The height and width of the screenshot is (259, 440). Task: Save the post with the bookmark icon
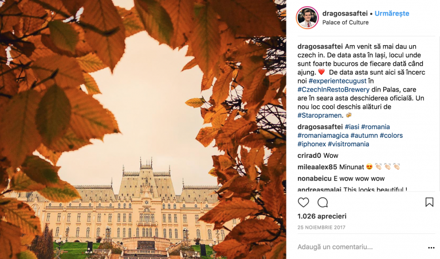(x=429, y=202)
